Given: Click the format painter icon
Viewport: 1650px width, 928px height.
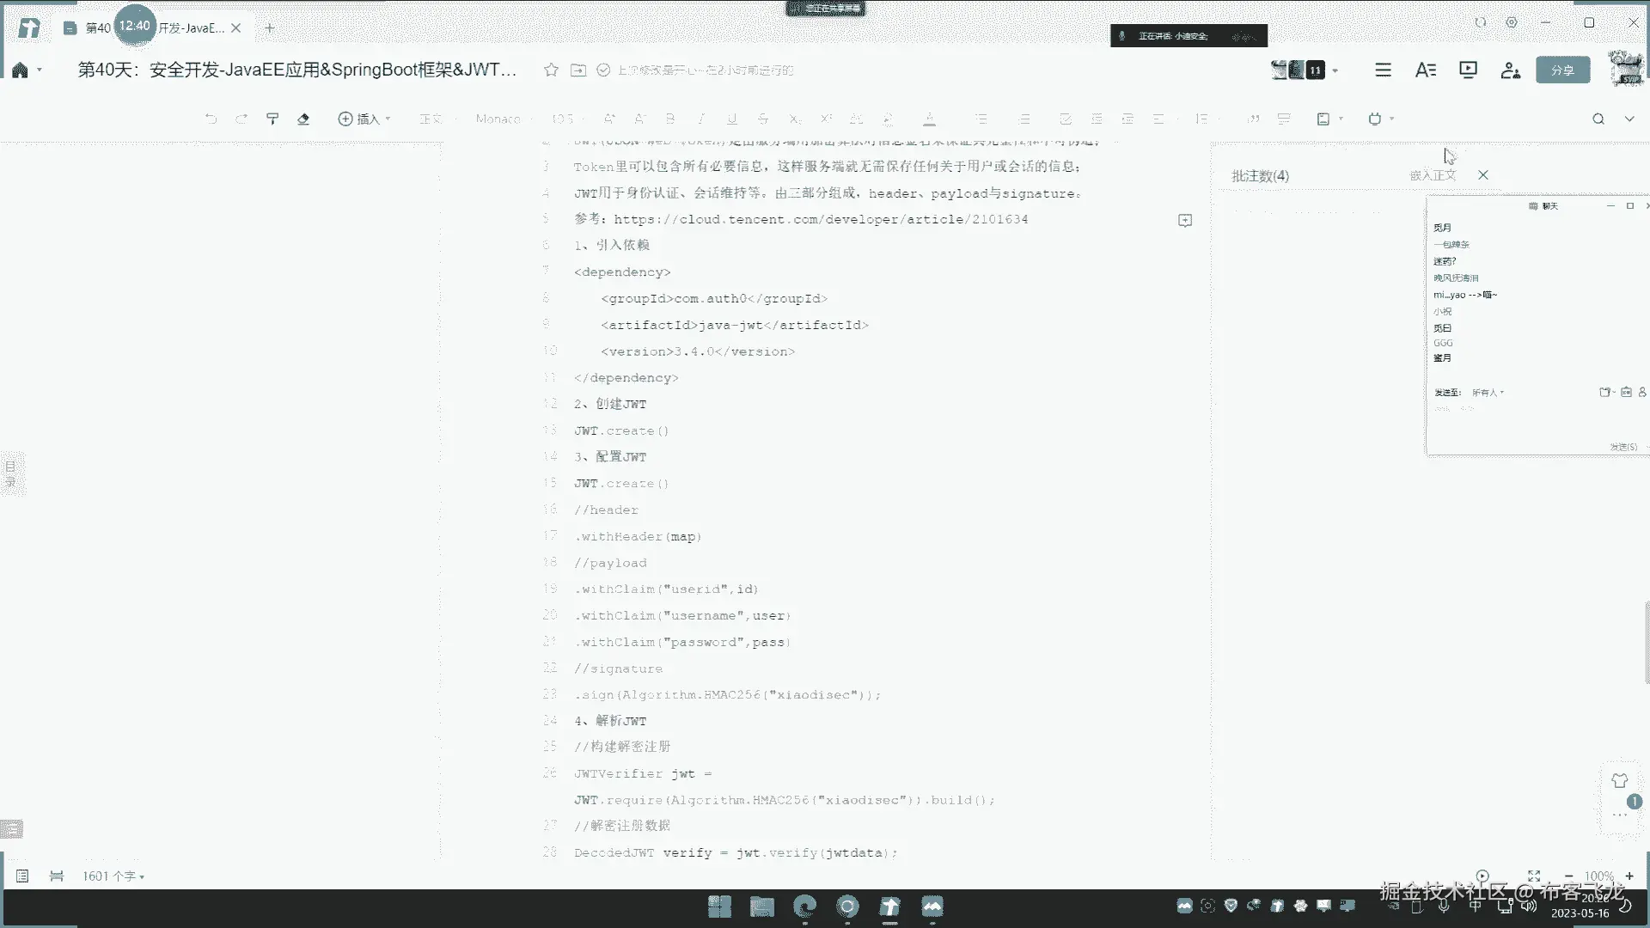Looking at the screenshot, I should point(272,119).
